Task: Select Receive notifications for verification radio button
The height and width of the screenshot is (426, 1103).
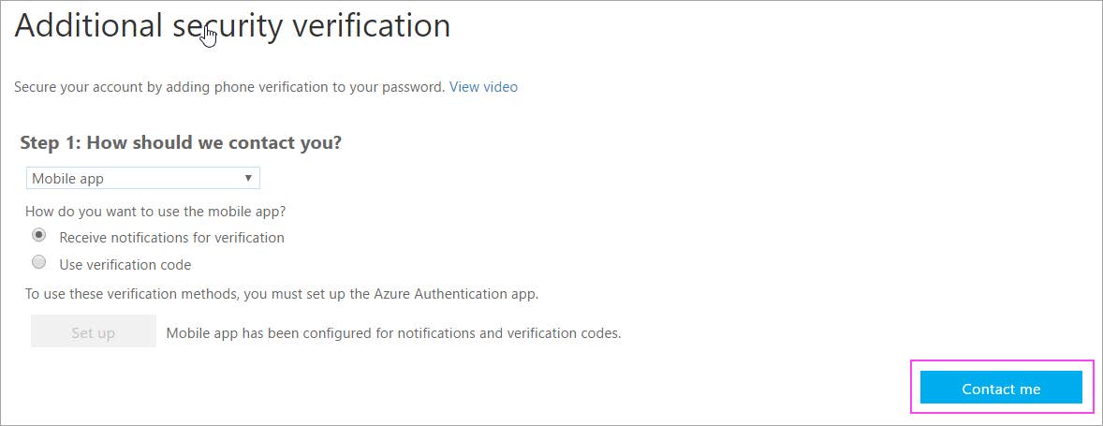Action: (39, 236)
